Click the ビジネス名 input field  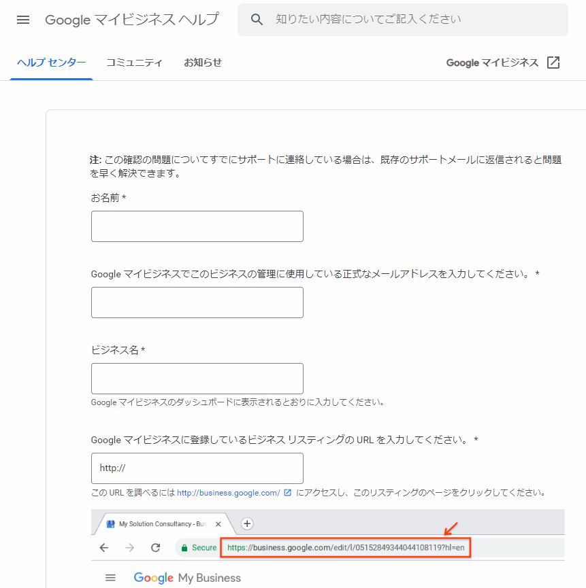pos(197,379)
